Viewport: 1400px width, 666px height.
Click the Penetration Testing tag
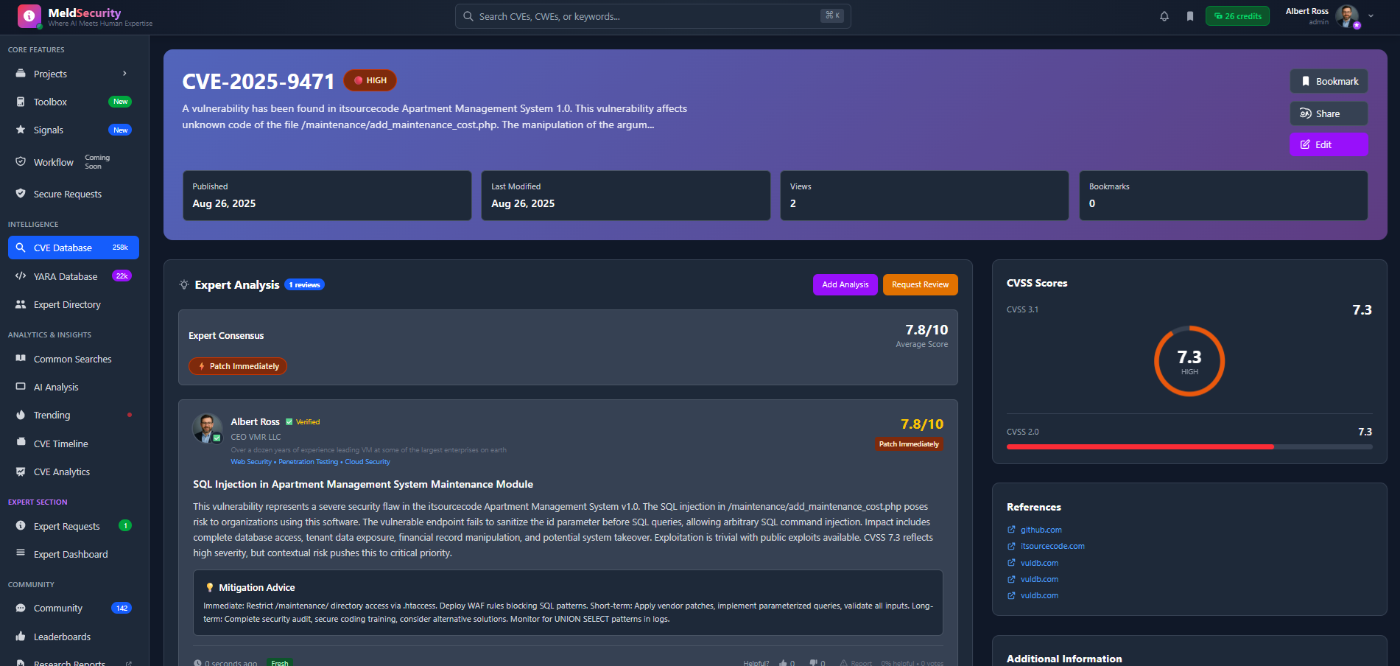click(x=309, y=462)
